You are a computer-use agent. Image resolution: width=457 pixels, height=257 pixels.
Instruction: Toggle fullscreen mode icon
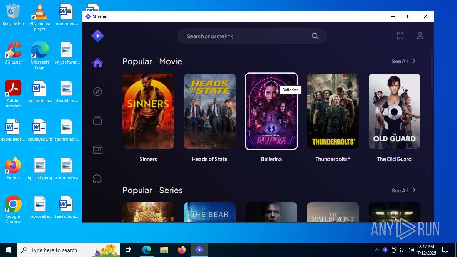[400, 36]
